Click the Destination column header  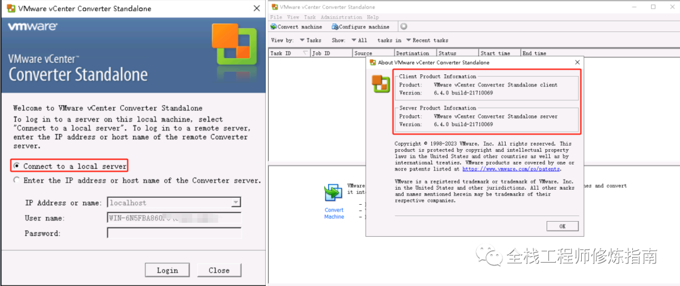coord(415,54)
